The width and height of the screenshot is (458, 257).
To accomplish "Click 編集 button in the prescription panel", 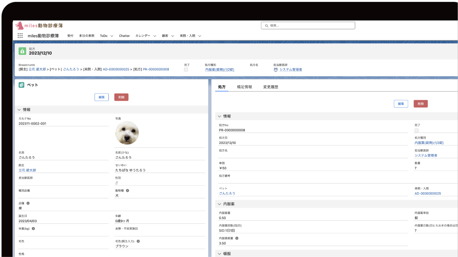I will (401, 104).
